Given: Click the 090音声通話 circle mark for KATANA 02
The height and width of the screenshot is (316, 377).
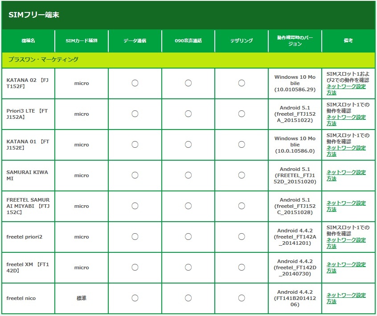Looking at the screenshot, I should click(x=188, y=83).
